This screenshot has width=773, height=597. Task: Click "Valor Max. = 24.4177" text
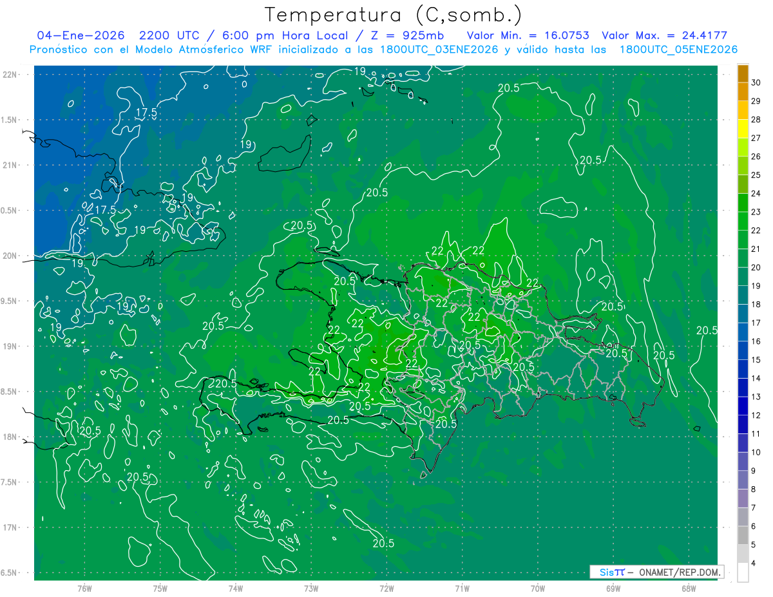click(665, 35)
